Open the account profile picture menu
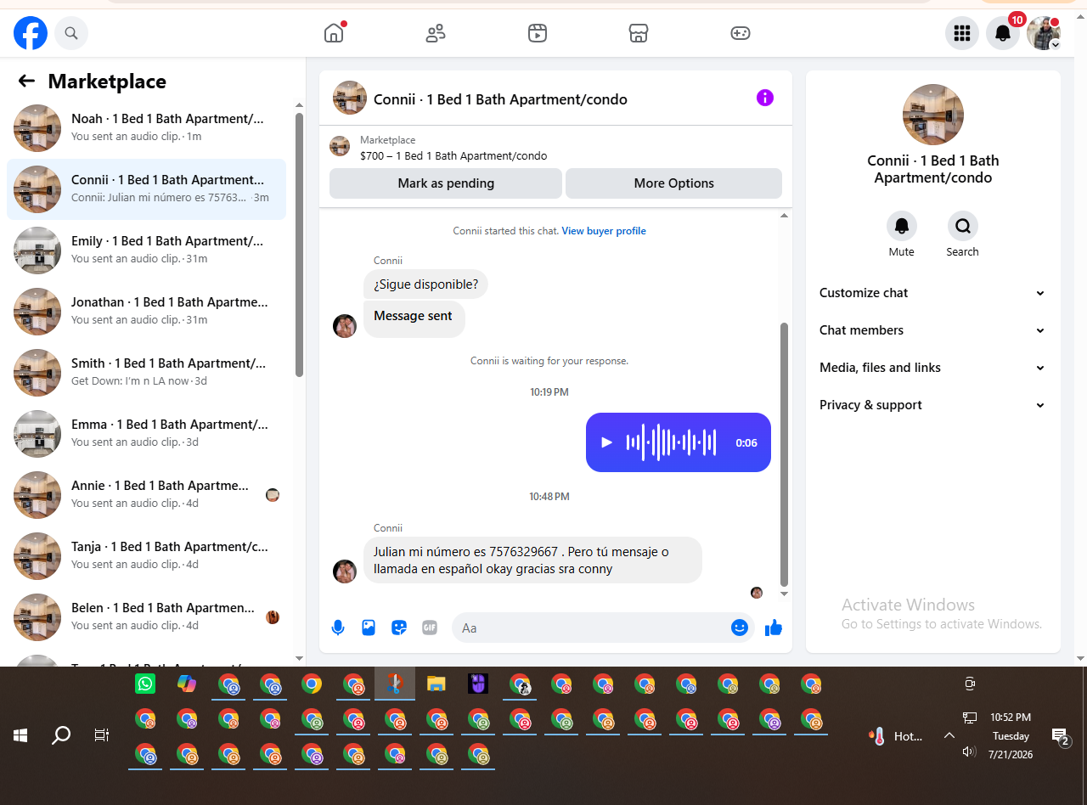 [x=1044, y=33]
